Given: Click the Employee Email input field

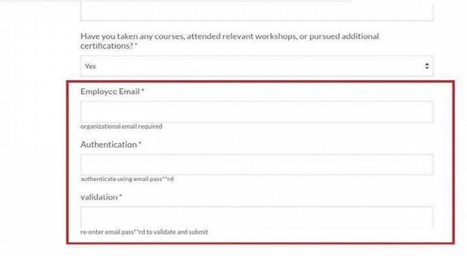Looking at the screenshot, I should tap(256, 112).
